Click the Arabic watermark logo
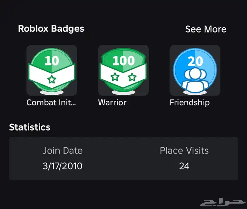This screenshot has height=209, width=247. tap(222, 202)
